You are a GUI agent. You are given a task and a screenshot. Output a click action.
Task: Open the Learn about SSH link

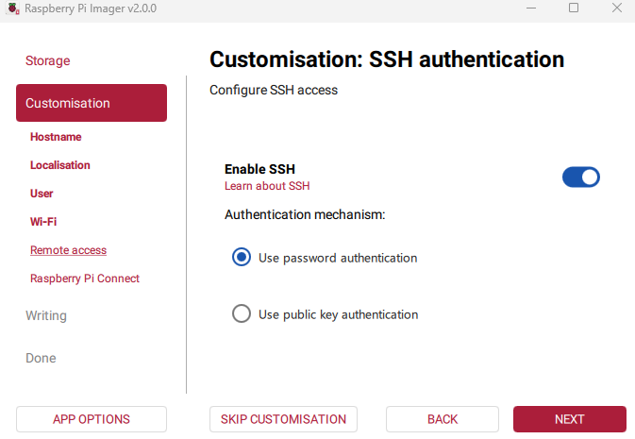point(267,186)
